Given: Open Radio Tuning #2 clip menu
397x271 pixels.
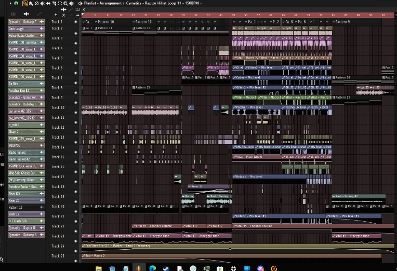Looking at the screenshot, I should pos(334,196).
